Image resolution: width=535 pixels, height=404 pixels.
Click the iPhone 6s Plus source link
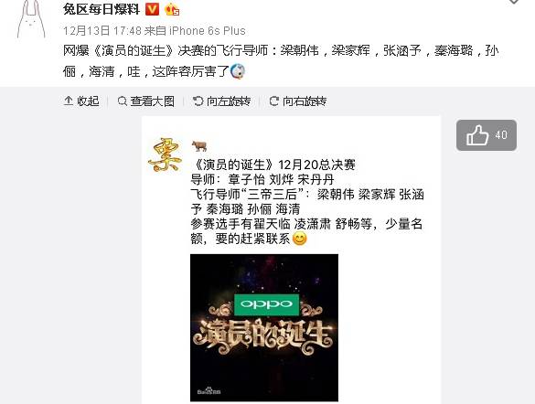[208, 31]
